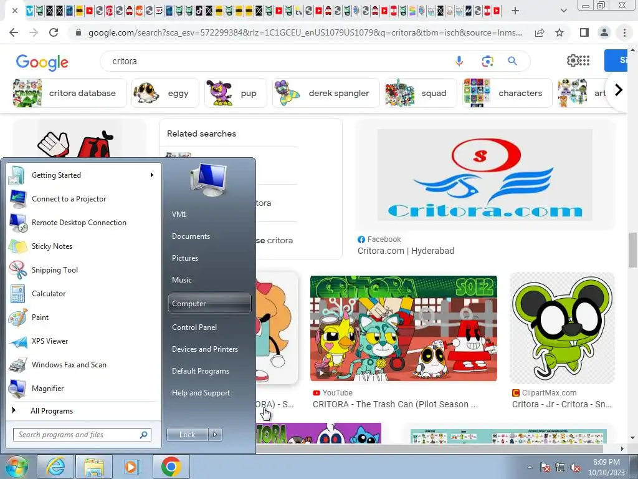
Task: Search by image camera icon
Action: pos(487,61)
